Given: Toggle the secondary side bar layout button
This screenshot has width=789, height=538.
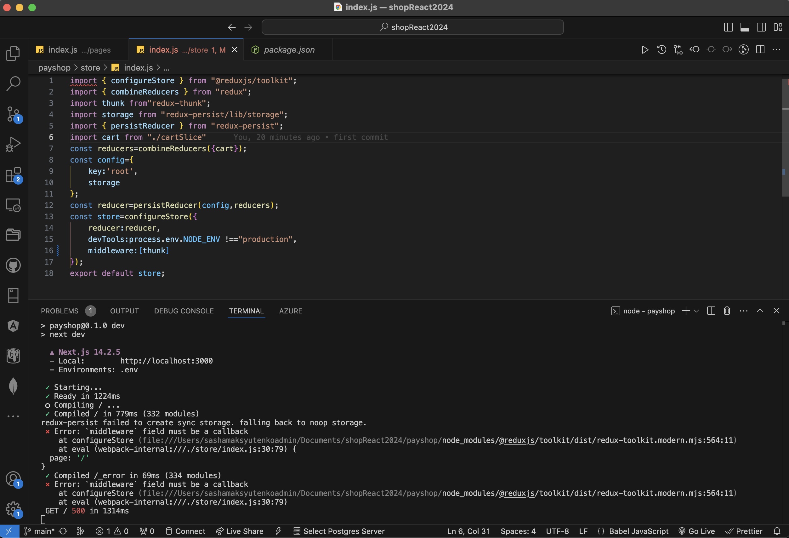Looking at the screenshot, I should (x=761, y=27).
